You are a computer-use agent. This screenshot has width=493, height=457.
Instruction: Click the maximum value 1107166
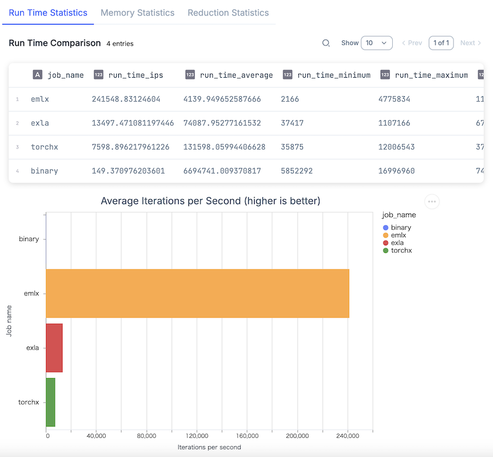coord(394,123)
